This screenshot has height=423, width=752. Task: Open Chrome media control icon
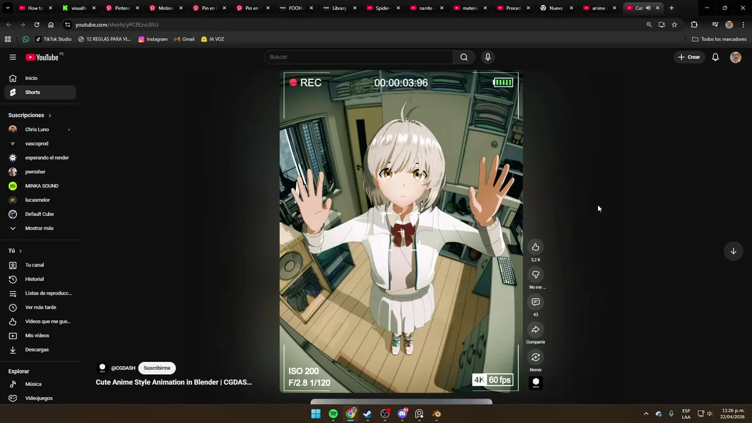click(x=715, y=25)
